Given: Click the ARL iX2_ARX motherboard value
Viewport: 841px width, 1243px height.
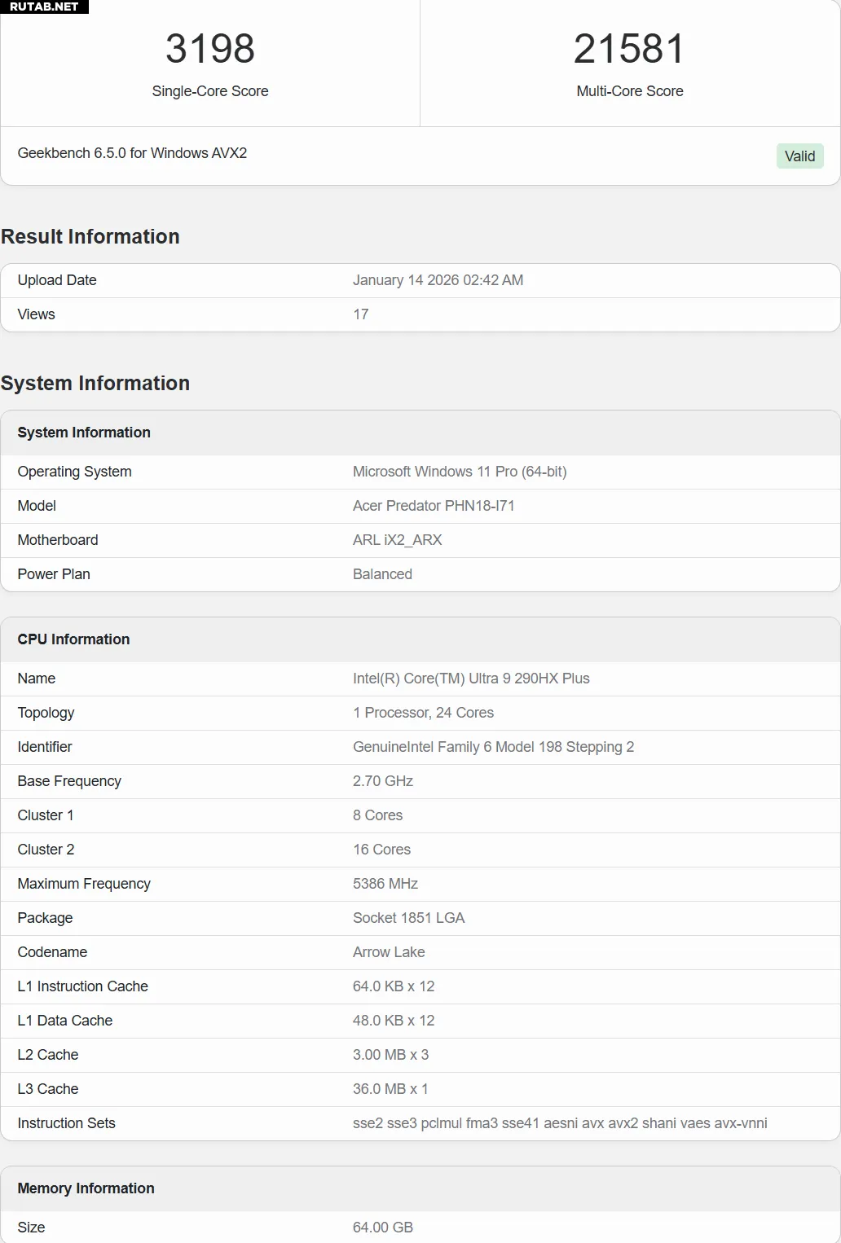Looking at the screenshot, I should (397, 540).
